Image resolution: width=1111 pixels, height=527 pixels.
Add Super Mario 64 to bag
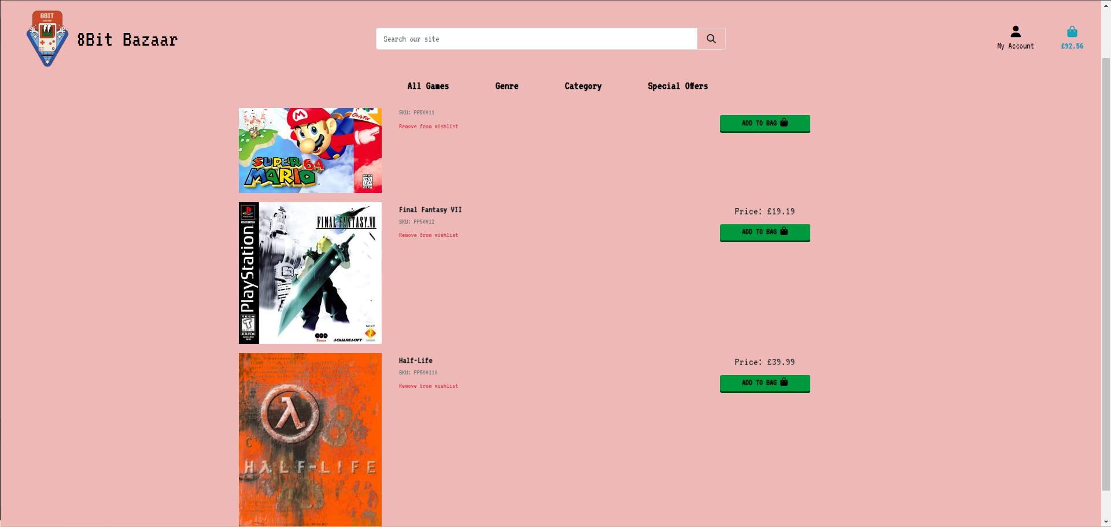pos(765,123)
